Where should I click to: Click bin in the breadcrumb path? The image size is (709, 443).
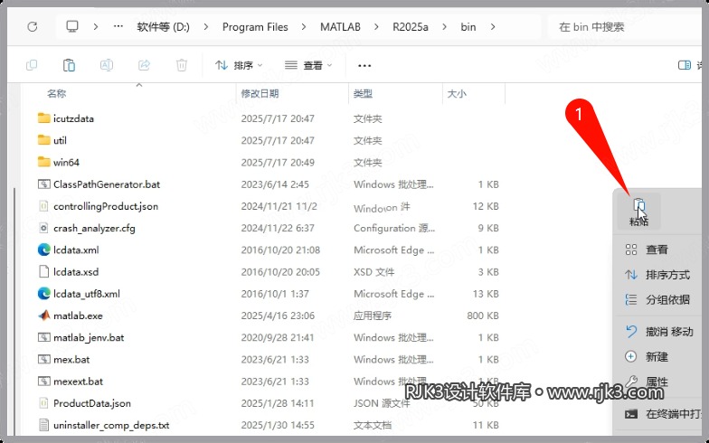[x=468, y=27]
